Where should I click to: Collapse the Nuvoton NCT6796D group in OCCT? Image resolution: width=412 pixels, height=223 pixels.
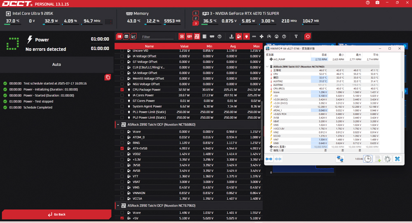coord(118,206)
